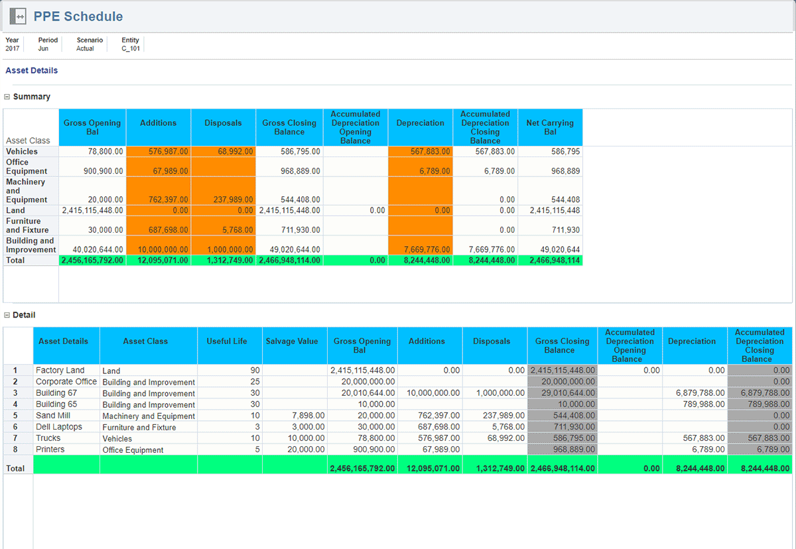Image resolution: width=796 pixels, height=549 pixels.
Task: Collapse the Summary section
Action: click(x=7, y=97)
